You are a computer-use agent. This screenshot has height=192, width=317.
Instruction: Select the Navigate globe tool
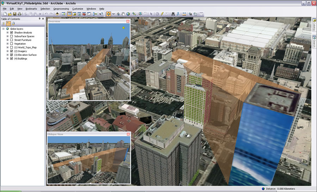pos(108,14)
